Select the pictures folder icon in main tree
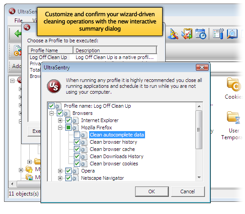245x214 pixels. click(x=29, y=177)
